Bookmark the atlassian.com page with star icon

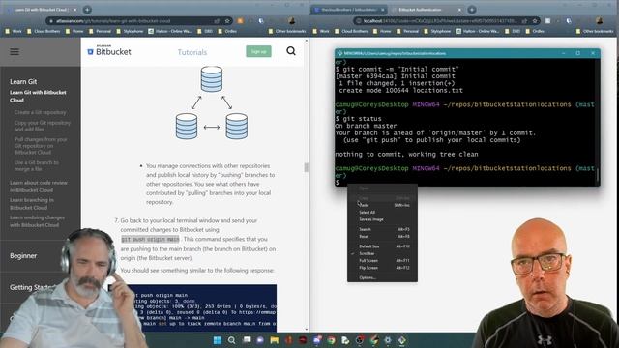(x=227, y=21)
